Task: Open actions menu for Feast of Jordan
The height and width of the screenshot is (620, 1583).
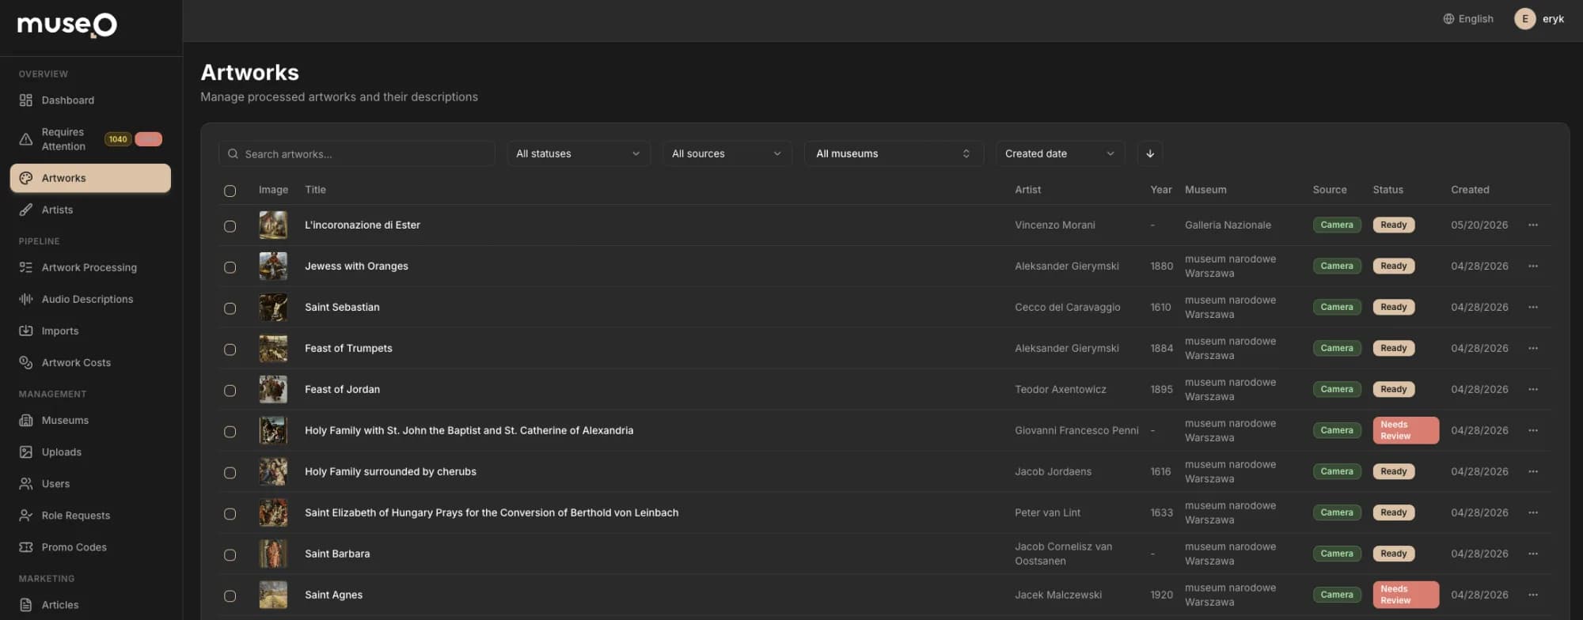Action: click(1533, 390)
